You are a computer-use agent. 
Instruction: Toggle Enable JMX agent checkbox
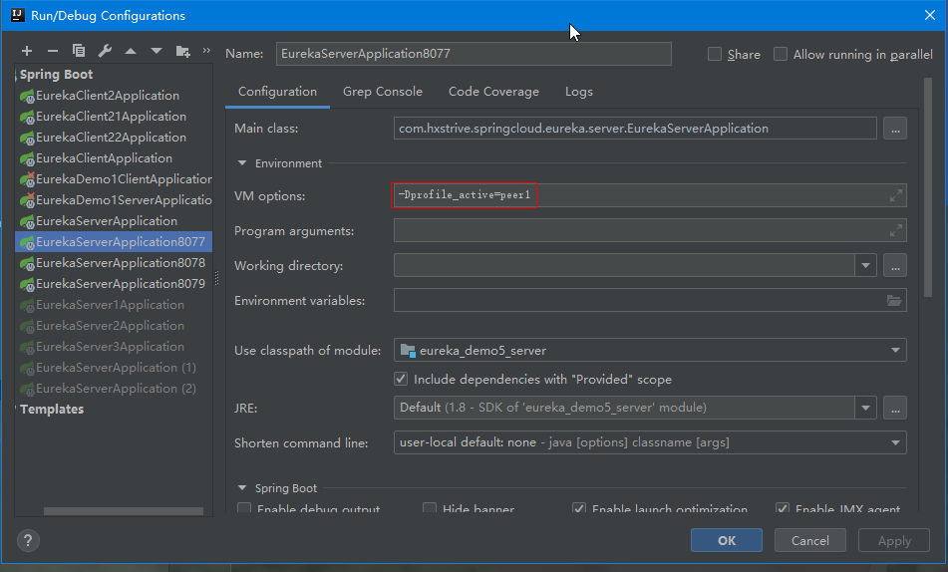click(x=783, y=508)
